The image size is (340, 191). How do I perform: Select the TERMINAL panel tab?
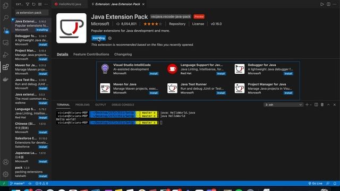click(x=63, y=105)
